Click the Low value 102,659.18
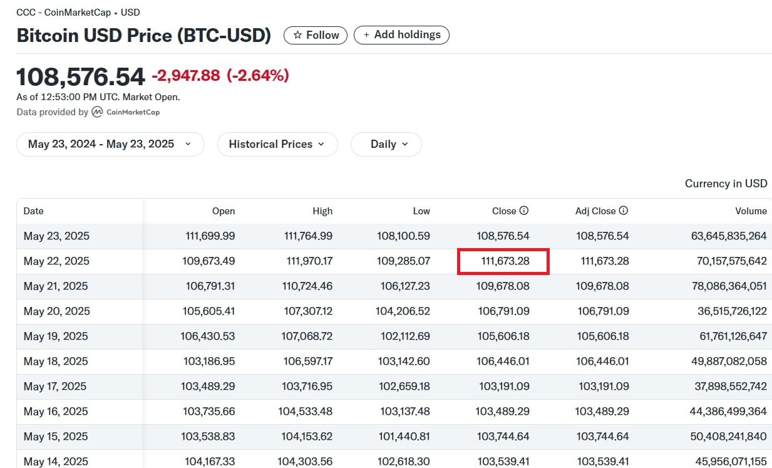This screenshot has height=468, width=772. point(404,387)
